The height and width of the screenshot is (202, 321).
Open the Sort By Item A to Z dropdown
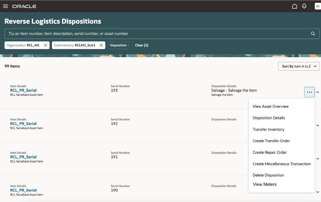(298, 66)
